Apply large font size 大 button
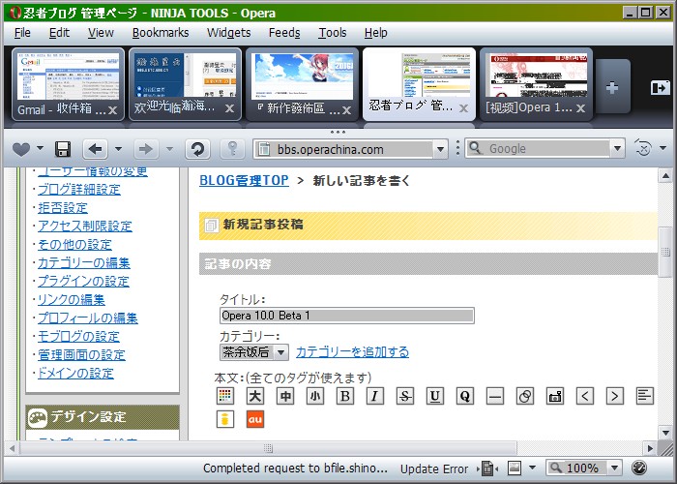This screenshot has height=484, width=677. [x=254, y=395]
